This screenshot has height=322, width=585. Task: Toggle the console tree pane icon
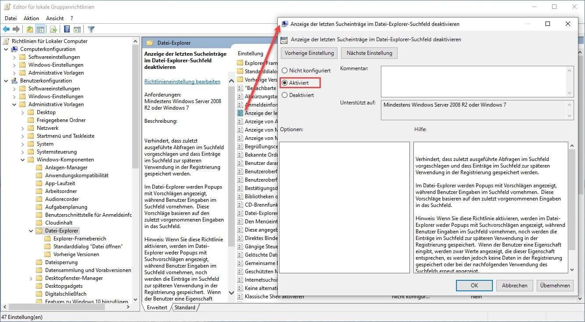point(39,29)
